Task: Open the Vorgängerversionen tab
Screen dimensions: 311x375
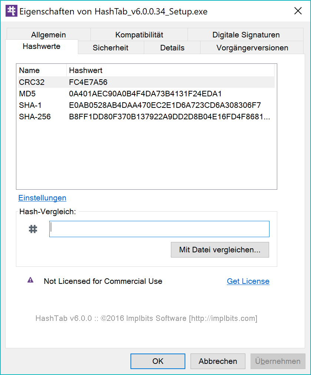Action: pos(252,47)
